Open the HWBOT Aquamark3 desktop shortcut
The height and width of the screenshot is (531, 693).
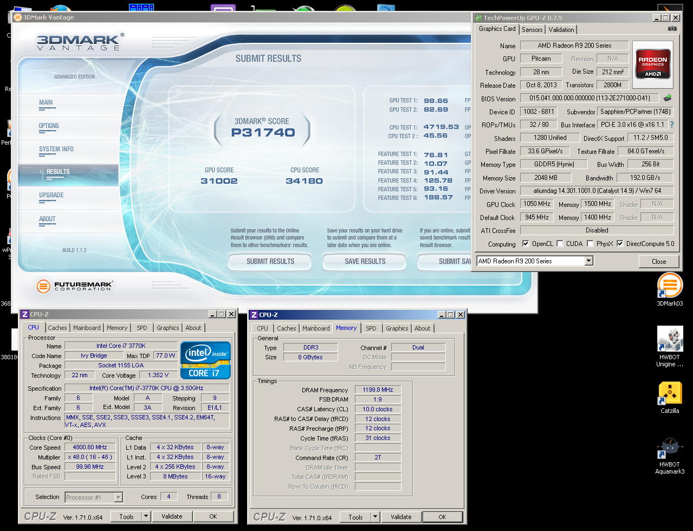tap(670, 456)
